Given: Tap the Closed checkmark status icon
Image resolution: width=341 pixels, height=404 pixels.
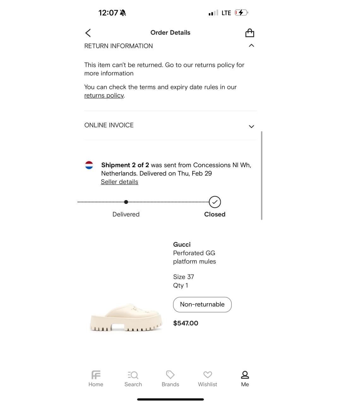Looking at the screenshot, I should (x=215, y=202).
